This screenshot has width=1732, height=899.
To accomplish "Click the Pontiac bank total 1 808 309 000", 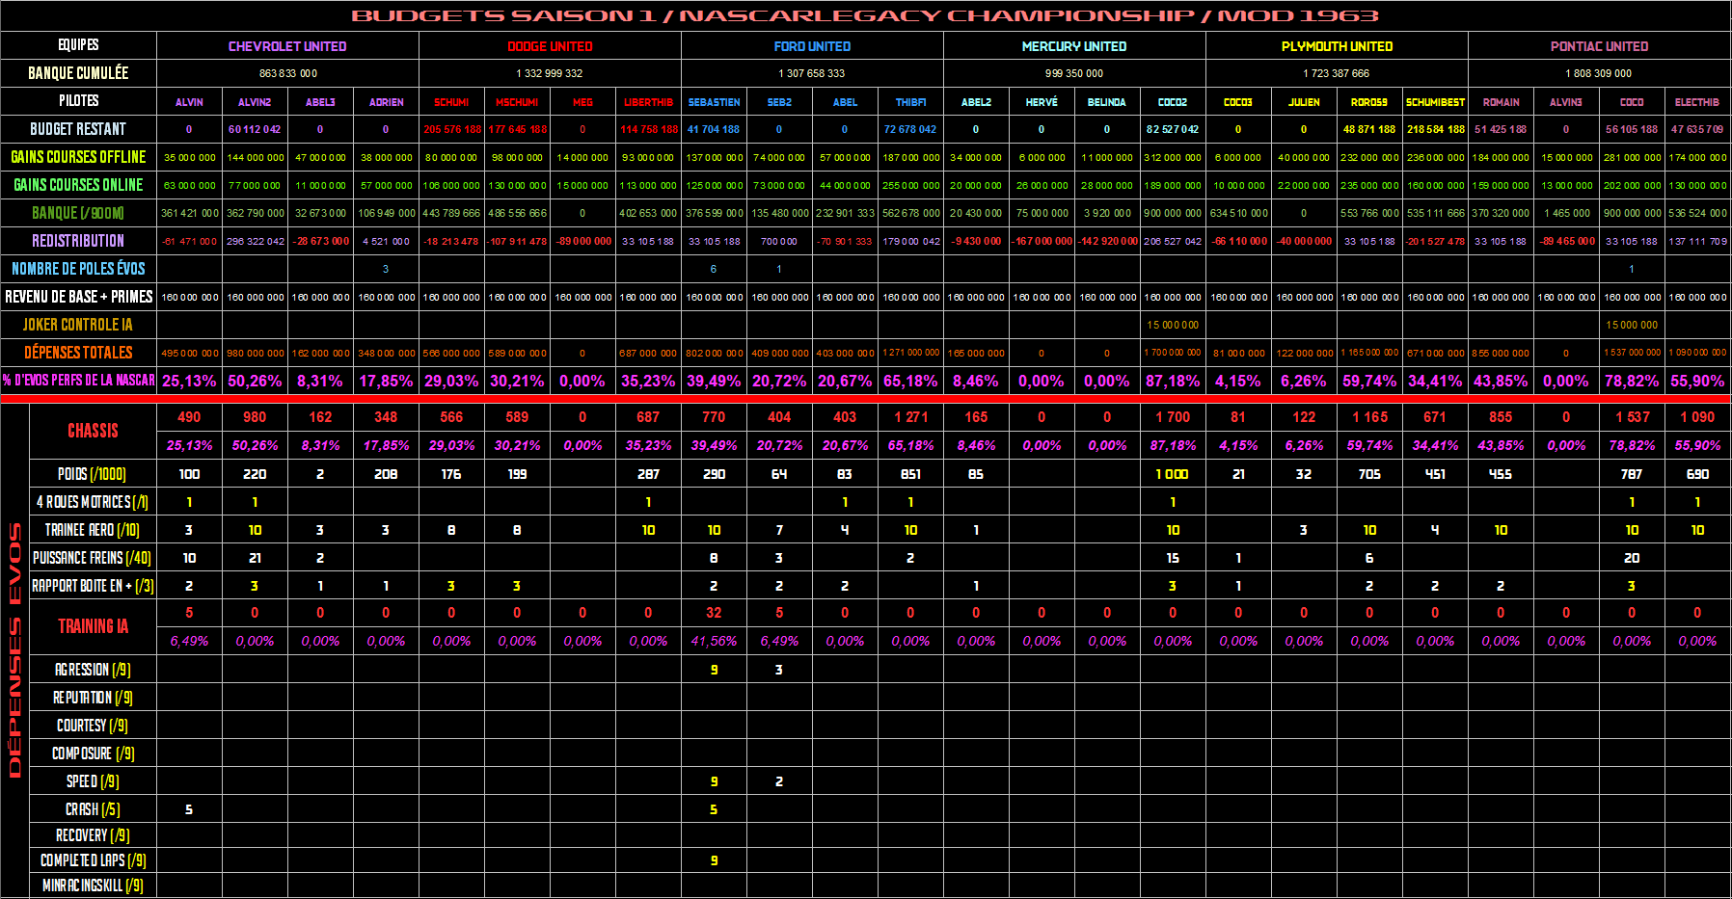I will coord(1599,73).
